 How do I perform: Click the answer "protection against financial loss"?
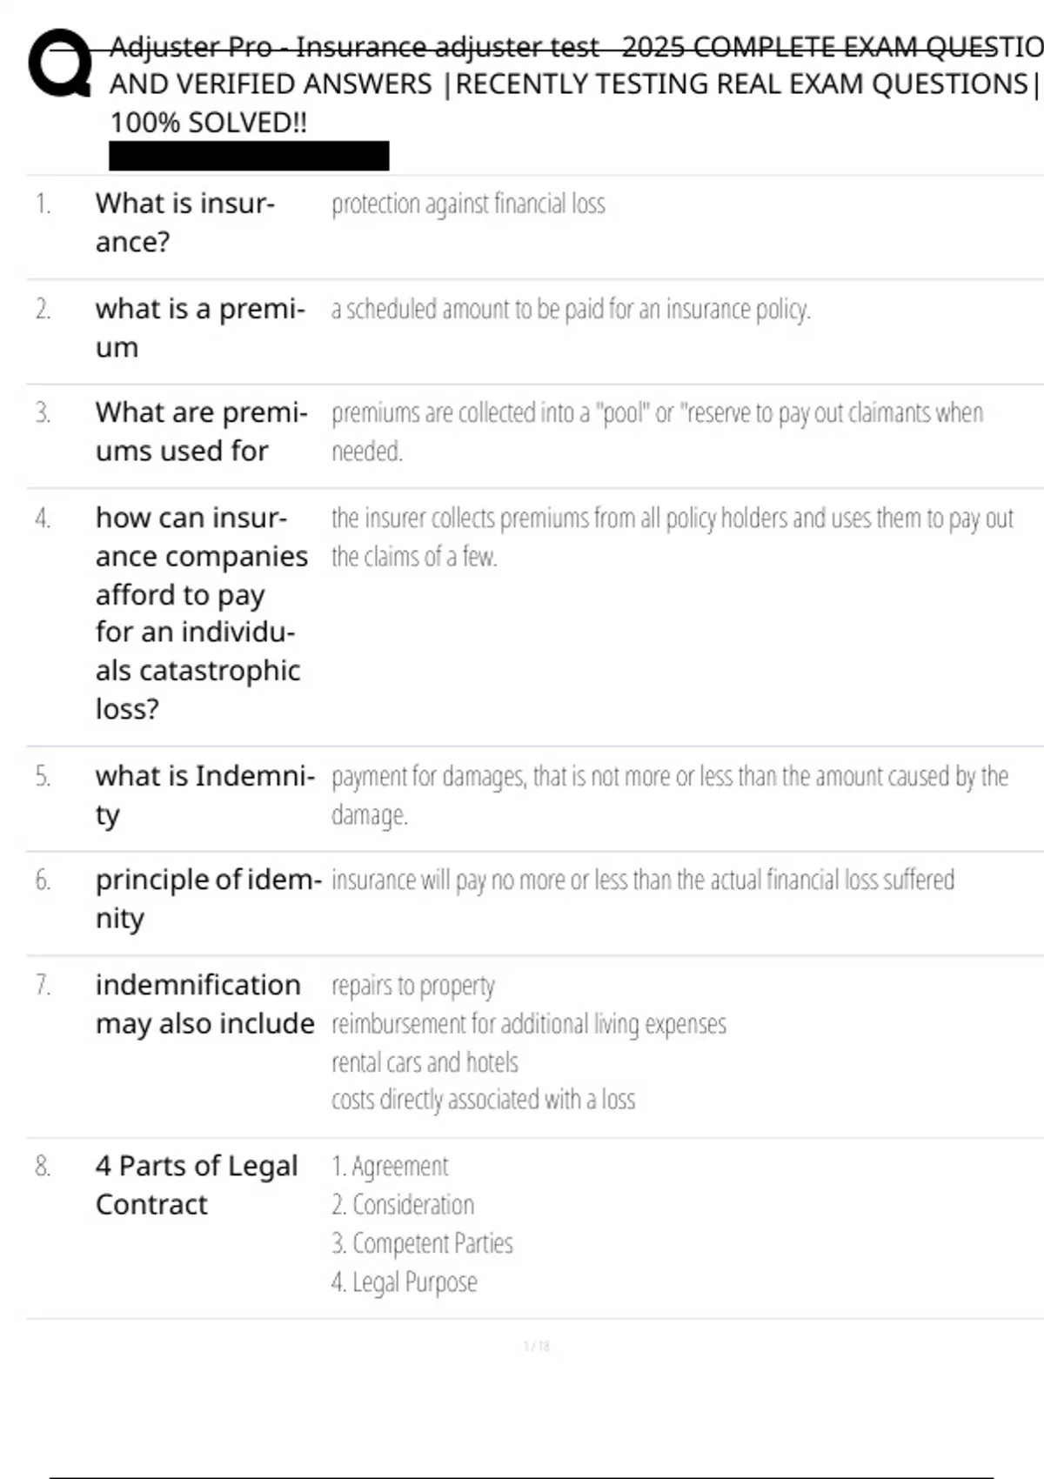(x=468, y=204)
